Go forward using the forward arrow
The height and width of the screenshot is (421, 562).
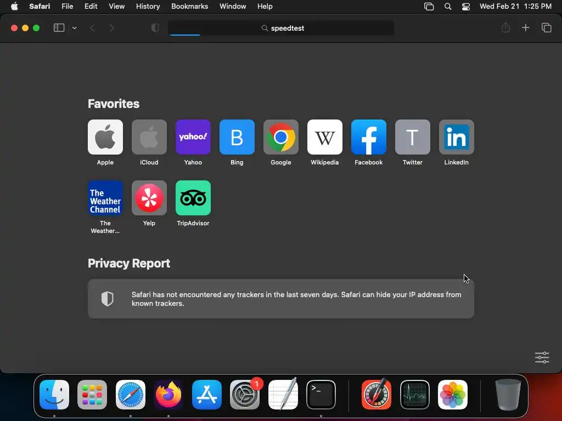(111, 28)
